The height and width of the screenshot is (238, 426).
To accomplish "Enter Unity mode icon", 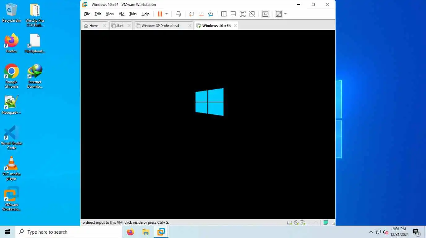I will (x=252, y=14).
